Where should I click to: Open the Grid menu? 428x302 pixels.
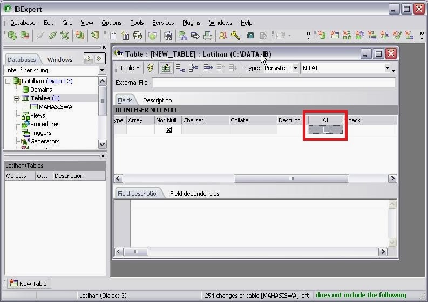pos(67,23)
